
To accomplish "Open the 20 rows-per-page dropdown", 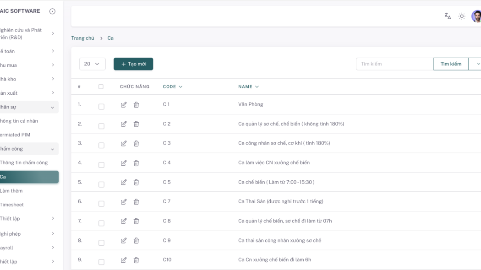I will tap(92, 64).
